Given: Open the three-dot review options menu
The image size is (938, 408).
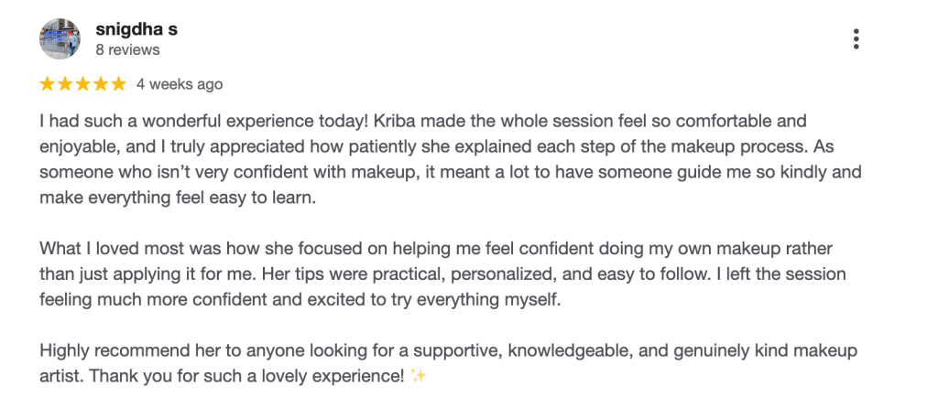Looking at the screenshot, I should pyautogui.click(x=856, y=38).
